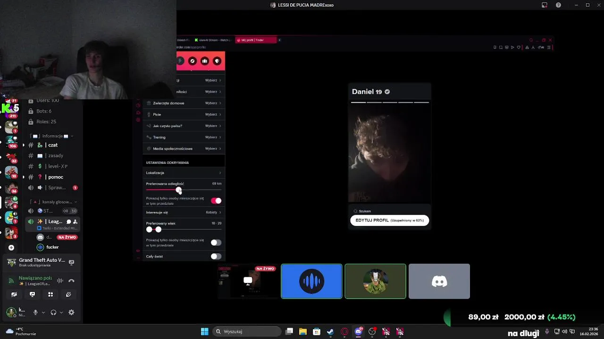The image size is (604, 339).
Task: Open Discord user settings gear
Action: [x=71, y=312]
